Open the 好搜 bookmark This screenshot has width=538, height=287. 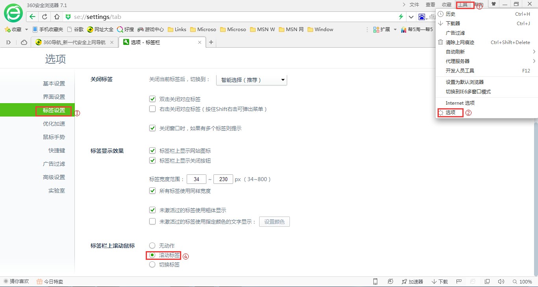tap(126, 30)
